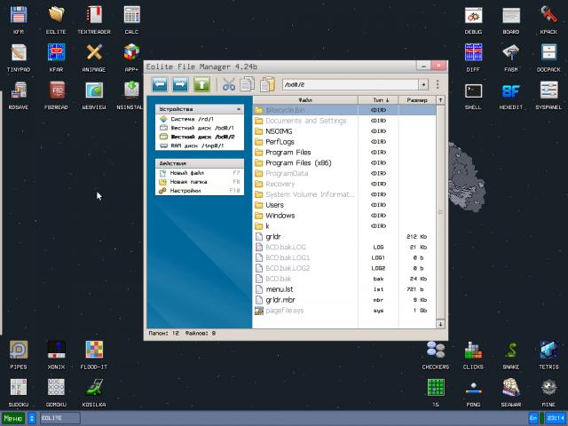Image resolution: width=568 pixels, height=426 pixels.
Task: Open the green Меню start button
Action: [13, 417]
